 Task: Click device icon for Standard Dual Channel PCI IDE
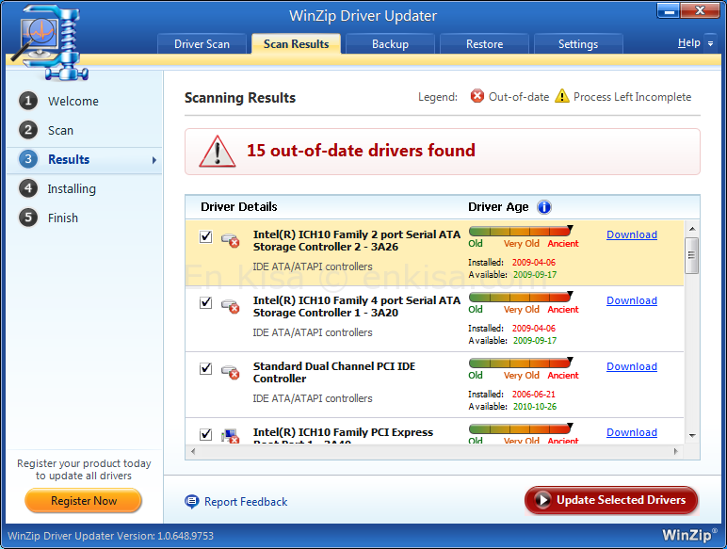coord(230,372)
